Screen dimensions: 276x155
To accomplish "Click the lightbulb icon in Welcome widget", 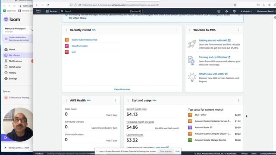I will tap(192, 77).
